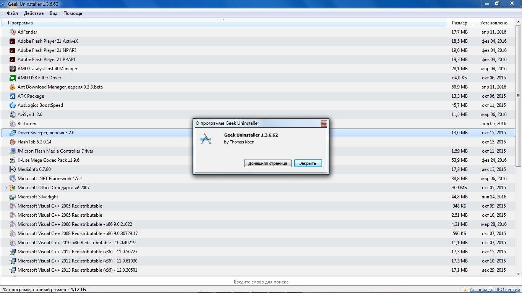
Task: Sort list by Размер column header
Action: click(459, 23)
